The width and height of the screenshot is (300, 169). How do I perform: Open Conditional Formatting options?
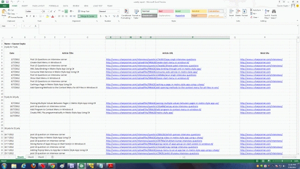pyautogui.click(x=126, y=14)
